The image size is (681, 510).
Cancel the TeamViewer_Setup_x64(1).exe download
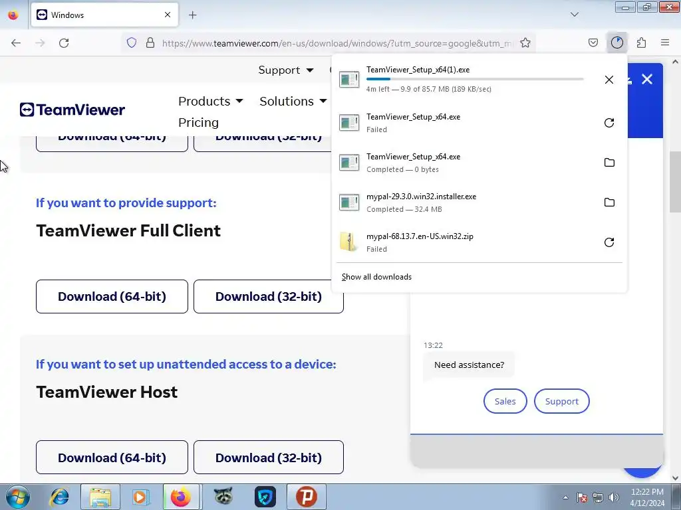click(609, 80)
